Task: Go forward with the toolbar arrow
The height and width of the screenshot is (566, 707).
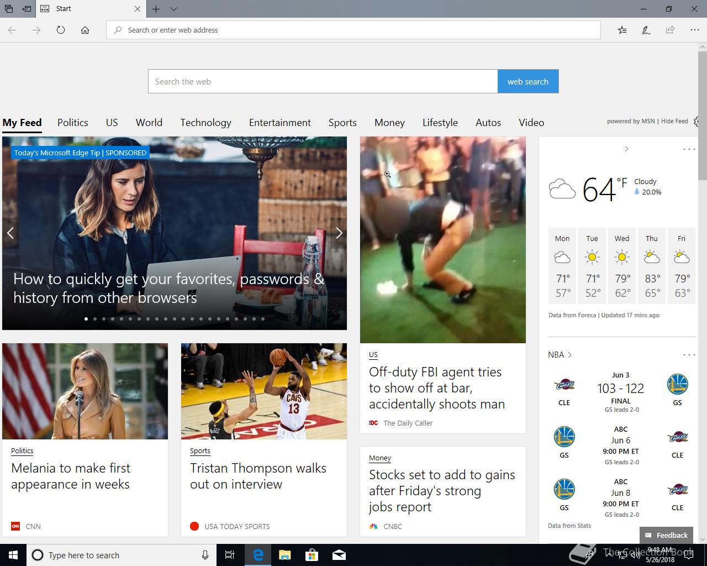Action: tap(36, 30)
